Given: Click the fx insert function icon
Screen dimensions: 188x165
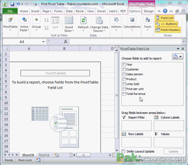Looking at the screenshot, I should click(x=66, y=42).
